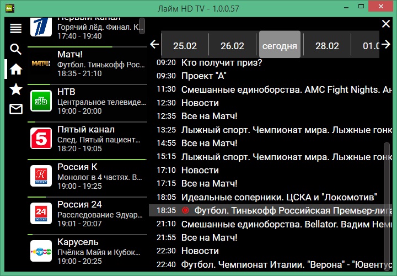This screenshot has height=276, width=397.
Task: Open the mail envelope icon
Action: tap(16, 109)
